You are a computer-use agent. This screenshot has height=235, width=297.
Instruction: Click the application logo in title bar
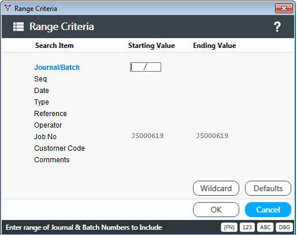8,8
